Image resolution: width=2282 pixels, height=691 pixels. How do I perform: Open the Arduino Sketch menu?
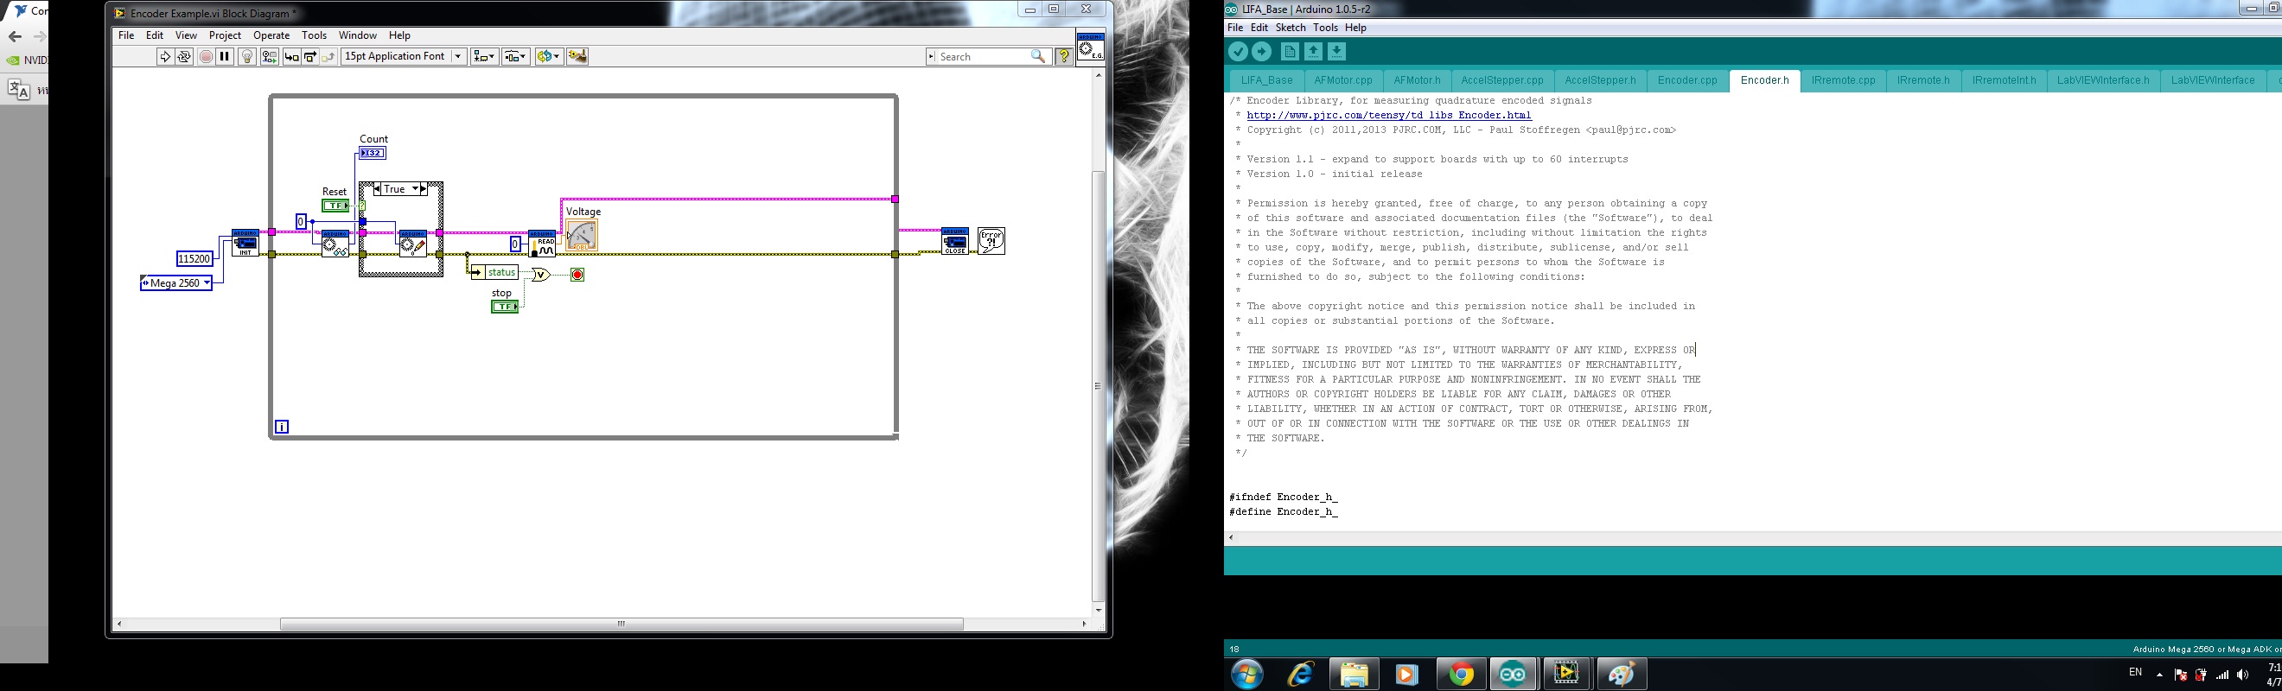pos(1290,28)
